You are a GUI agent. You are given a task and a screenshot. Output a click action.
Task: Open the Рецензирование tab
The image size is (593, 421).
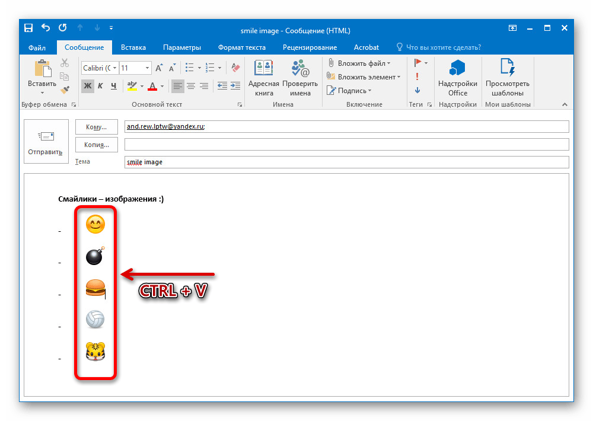pos(310,47)
